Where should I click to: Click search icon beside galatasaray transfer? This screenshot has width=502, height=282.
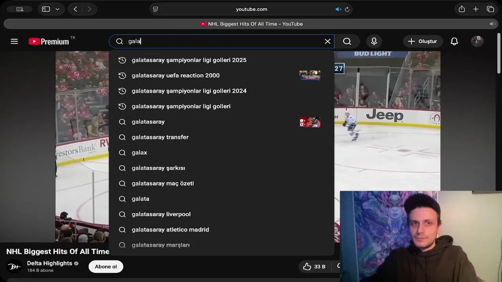pos(122,137)
